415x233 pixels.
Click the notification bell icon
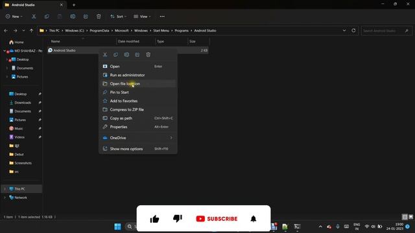pos(254,219)
